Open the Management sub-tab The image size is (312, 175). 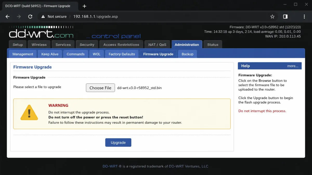(x=23, y=54)
